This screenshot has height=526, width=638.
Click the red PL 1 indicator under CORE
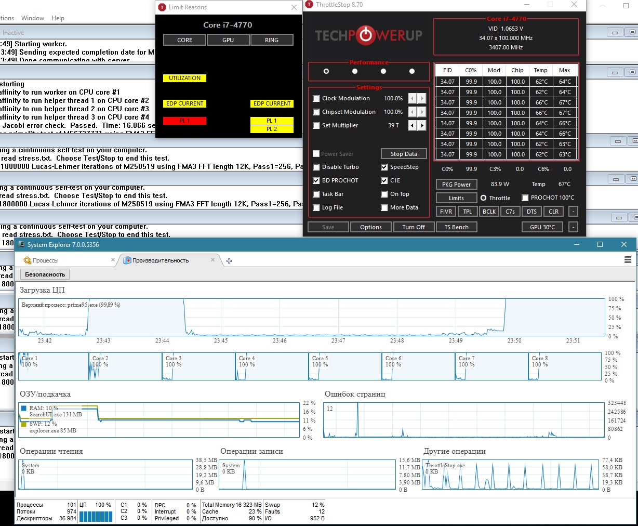click(x=185, y=121)
